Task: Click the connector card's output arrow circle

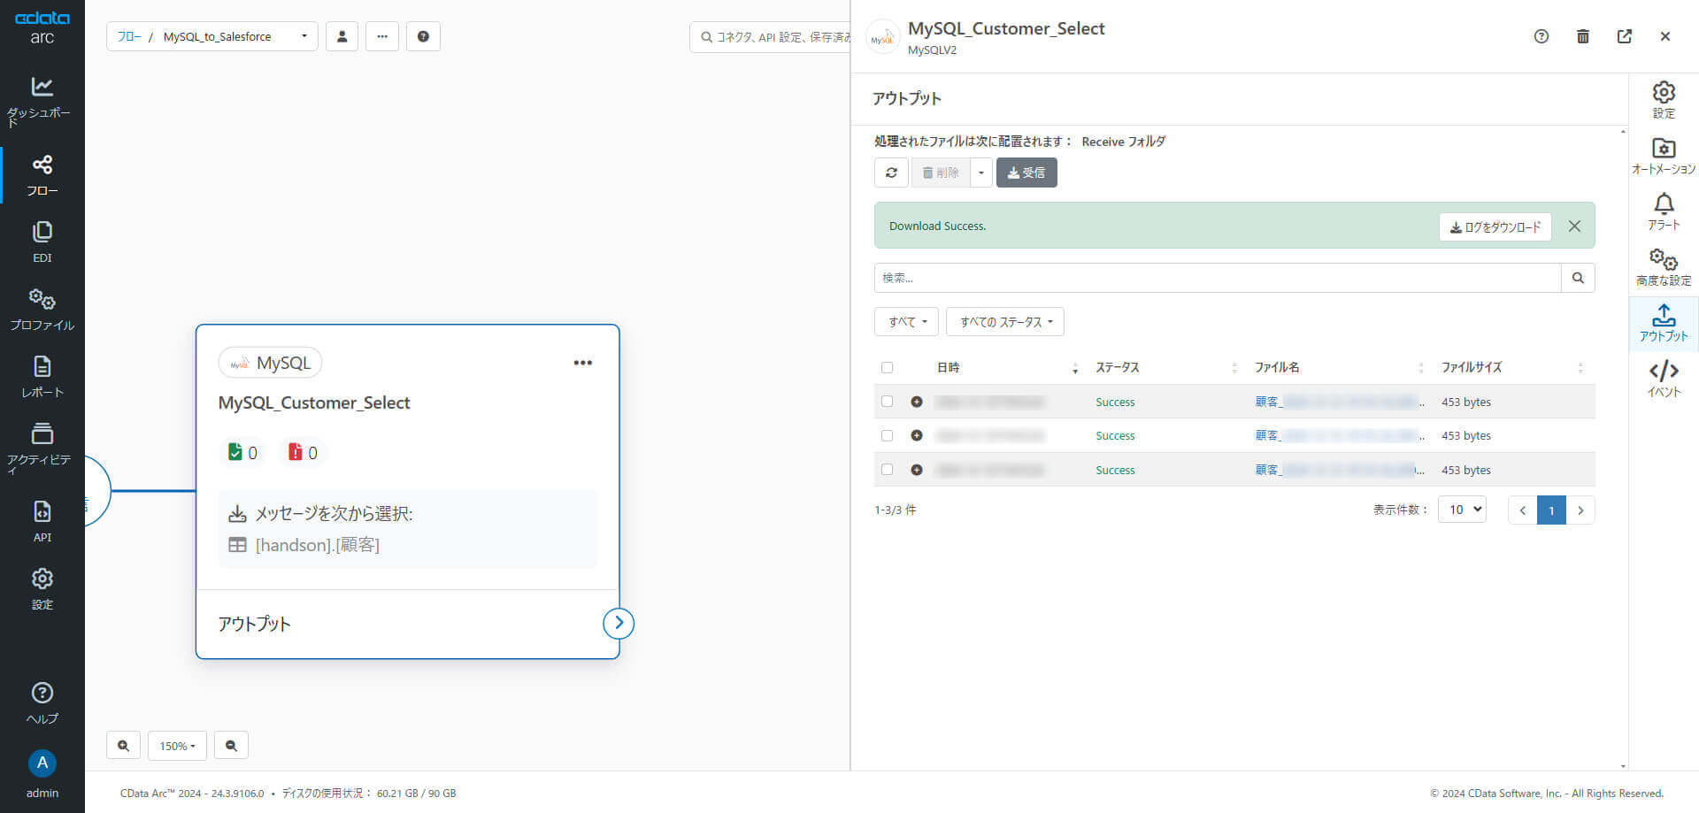Action: (x=619, y=623)
